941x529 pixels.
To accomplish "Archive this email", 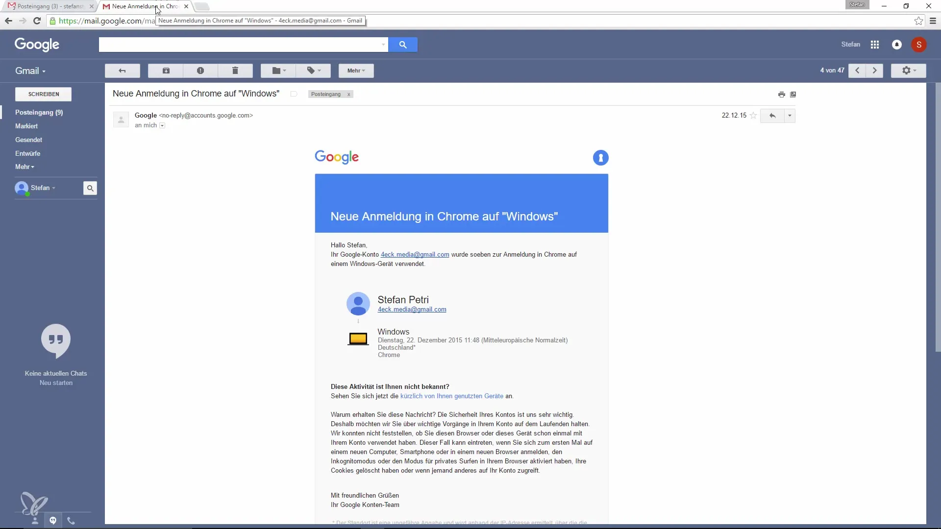I will pyautogui.click(x=166, y=71).
